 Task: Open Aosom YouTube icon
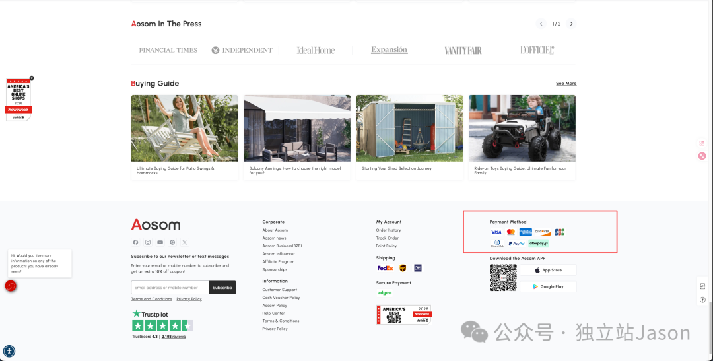(x=160, y=242)
